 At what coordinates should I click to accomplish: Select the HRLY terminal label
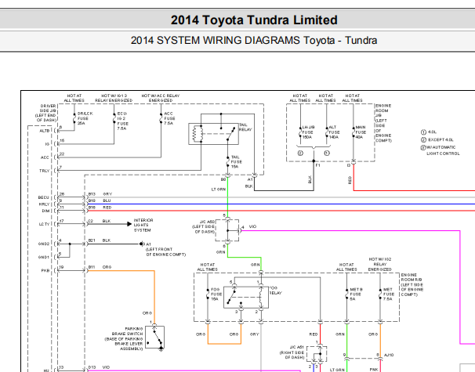pyautogui.click(x=44, y=204)
